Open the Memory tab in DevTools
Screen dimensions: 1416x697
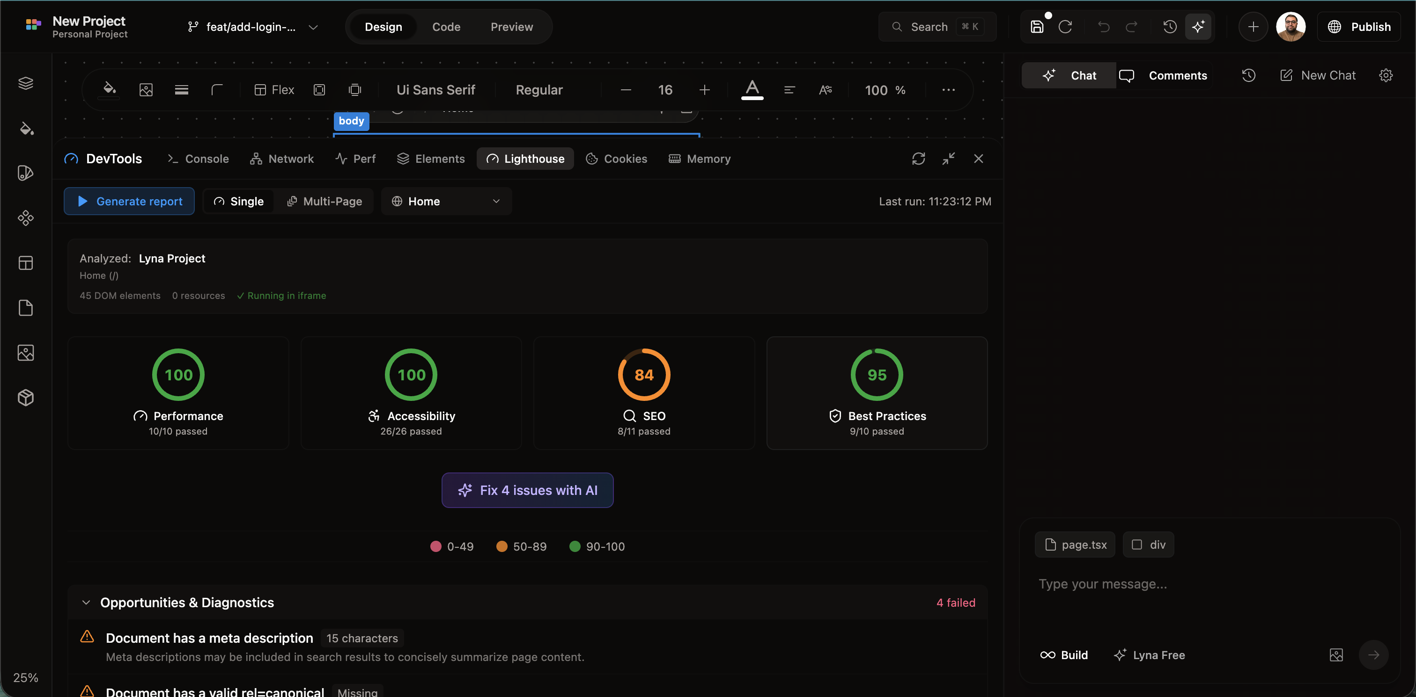point(699,159)
